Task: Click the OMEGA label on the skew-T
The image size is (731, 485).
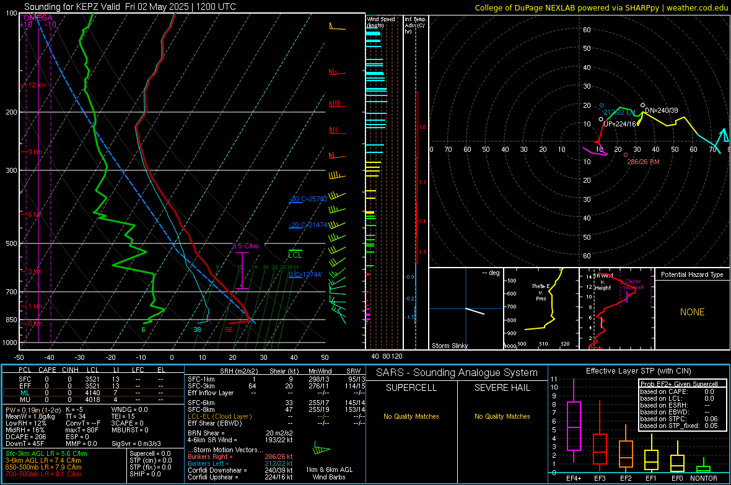Action: [x=38, y=18]
